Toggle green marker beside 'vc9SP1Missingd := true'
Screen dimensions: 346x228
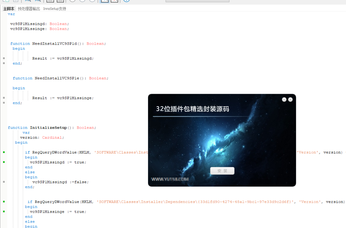[x=4, y=162]
